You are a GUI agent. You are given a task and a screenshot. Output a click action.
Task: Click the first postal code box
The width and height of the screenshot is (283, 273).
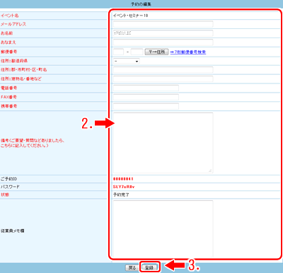tap(118, 52)
